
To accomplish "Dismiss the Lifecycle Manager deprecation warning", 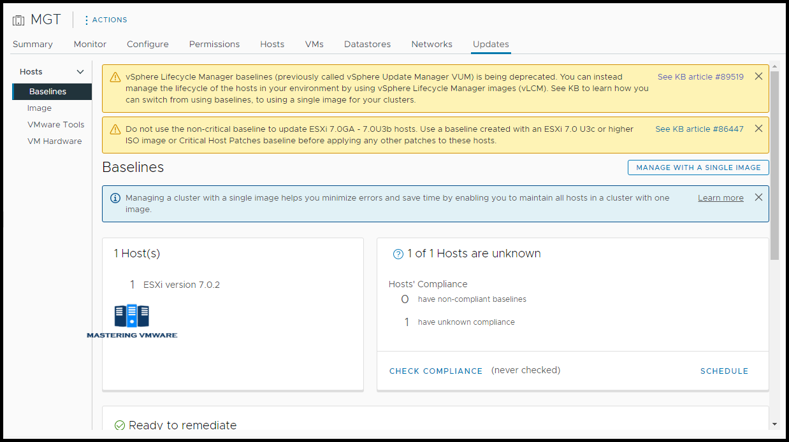I will click(x=758, y=76).
